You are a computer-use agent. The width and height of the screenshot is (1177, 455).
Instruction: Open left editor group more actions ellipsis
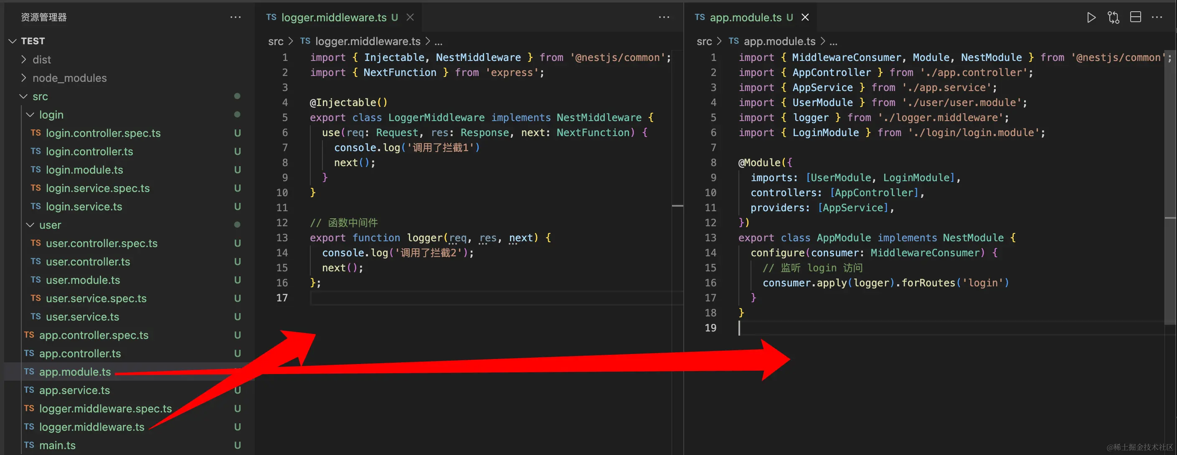click(664, 18)
